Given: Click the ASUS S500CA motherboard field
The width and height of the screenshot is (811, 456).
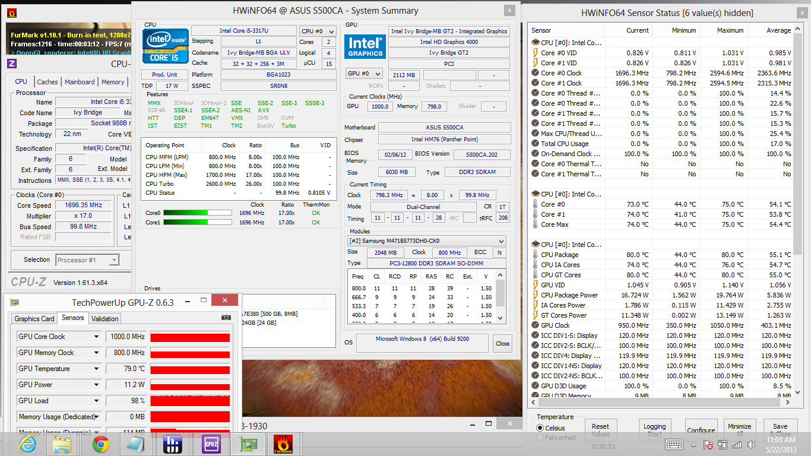Looking at the screenshot, I should pos(445,127).
